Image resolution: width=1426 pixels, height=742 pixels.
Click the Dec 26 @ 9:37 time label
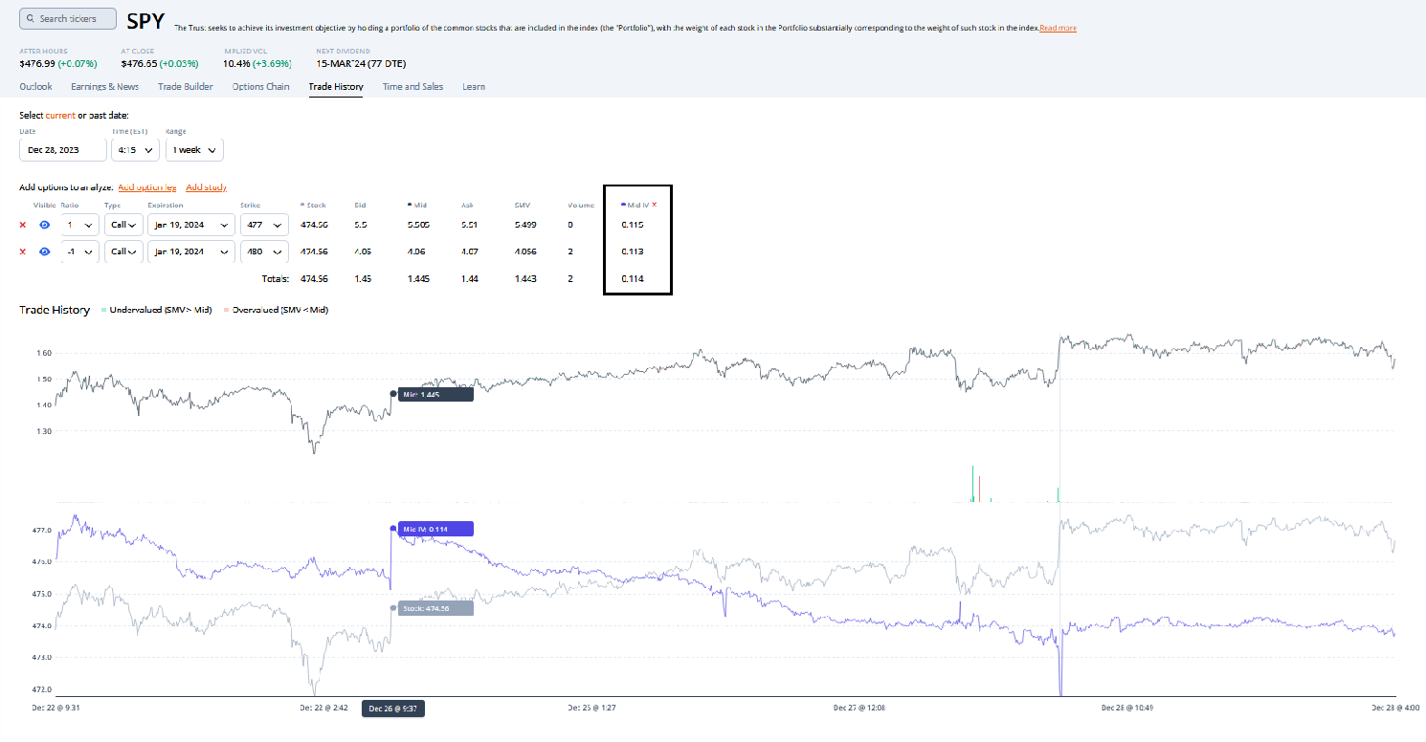[x=393, y=709]
